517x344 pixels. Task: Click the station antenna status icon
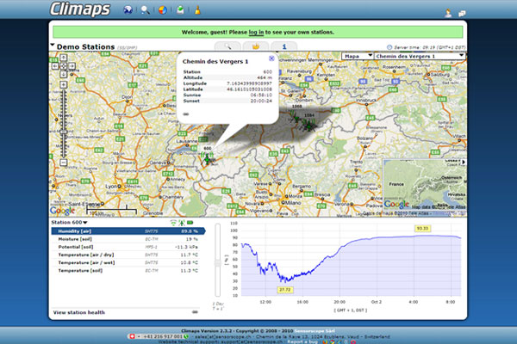(182, 223)
